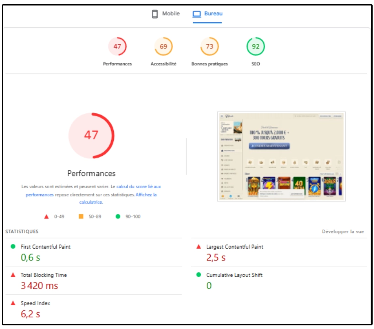The width and height of the screenshot is (374, 329).
Task: Expand the Largest Contentful Paint metric
Action: click(x=235, y=247)
